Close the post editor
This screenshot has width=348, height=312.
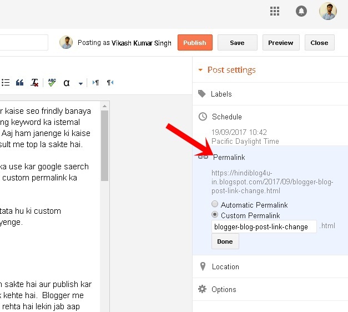(x=319, y=42)
